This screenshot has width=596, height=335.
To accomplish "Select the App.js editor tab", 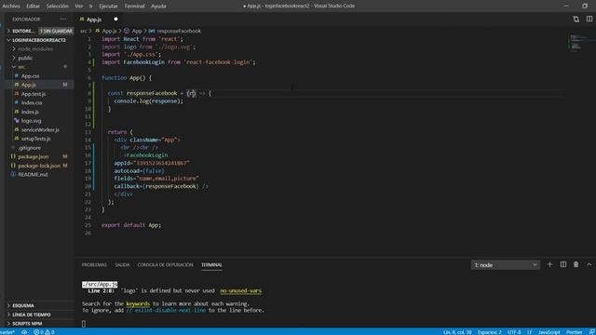I will pyautogui.click(x=94, y=19).
